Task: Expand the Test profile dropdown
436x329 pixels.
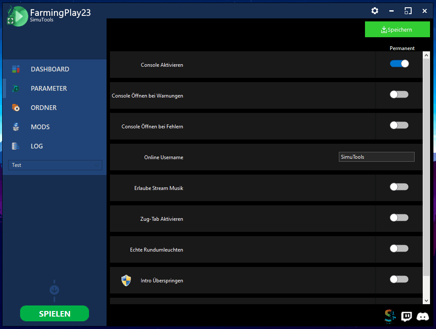Action: [x=55, y=165]
